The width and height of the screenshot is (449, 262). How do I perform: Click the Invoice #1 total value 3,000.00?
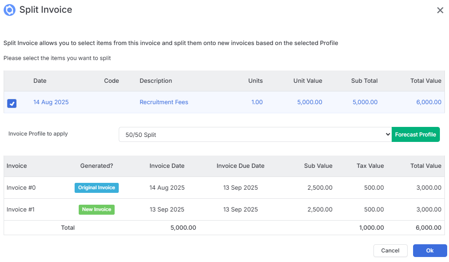pos(429,209)
